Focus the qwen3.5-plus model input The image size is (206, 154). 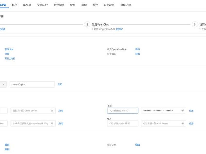pos(32,84)
